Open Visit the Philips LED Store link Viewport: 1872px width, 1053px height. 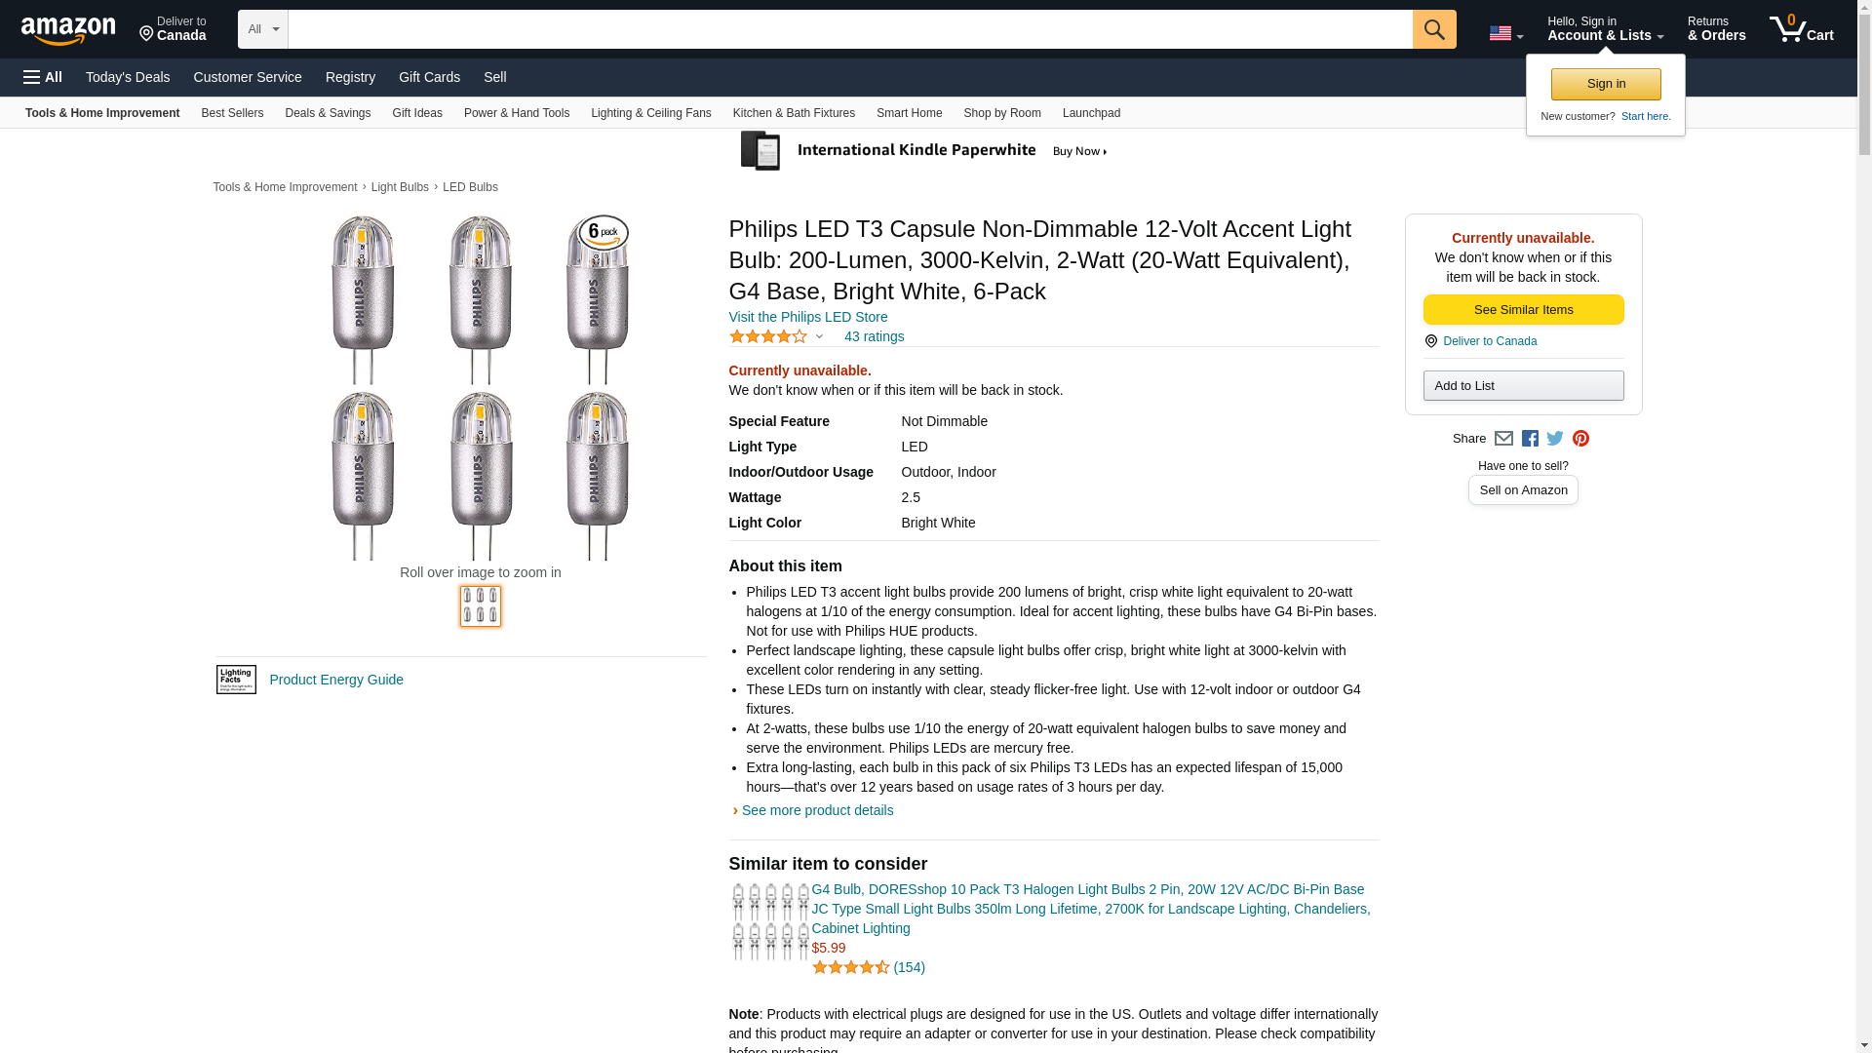[x=807, y=317]
